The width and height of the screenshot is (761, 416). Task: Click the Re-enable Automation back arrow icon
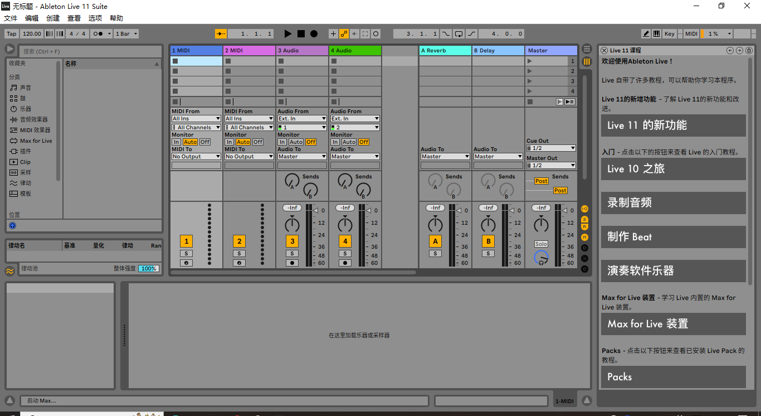354,34
